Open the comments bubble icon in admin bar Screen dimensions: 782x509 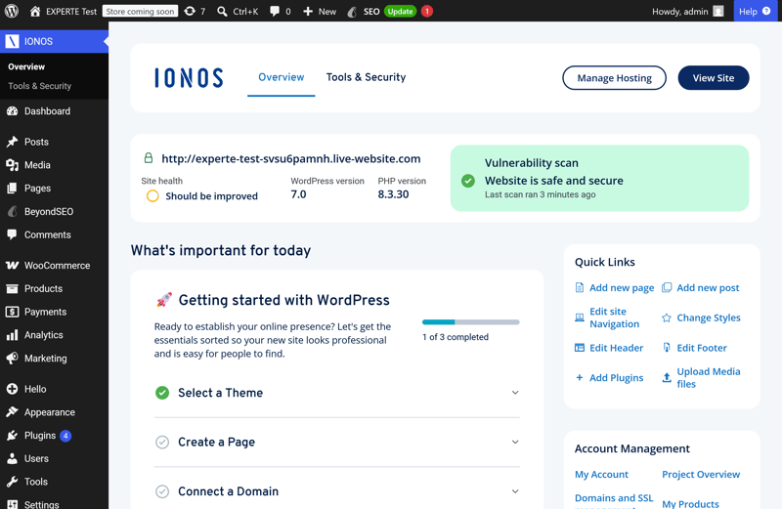pyautogui.click(x=275, y=11)
